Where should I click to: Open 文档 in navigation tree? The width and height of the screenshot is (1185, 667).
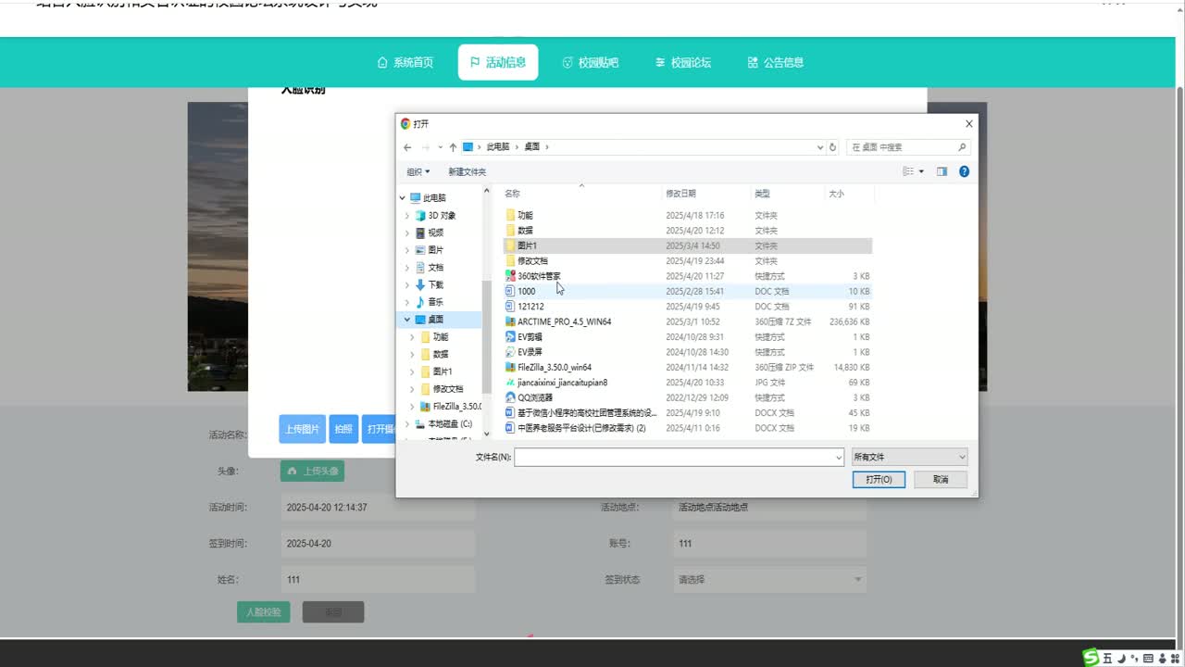coord(435,268)
